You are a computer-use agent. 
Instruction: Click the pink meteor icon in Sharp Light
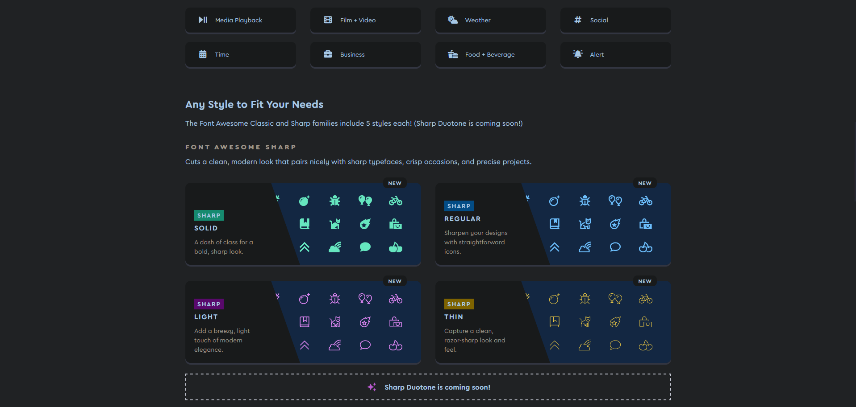point(365,322)
